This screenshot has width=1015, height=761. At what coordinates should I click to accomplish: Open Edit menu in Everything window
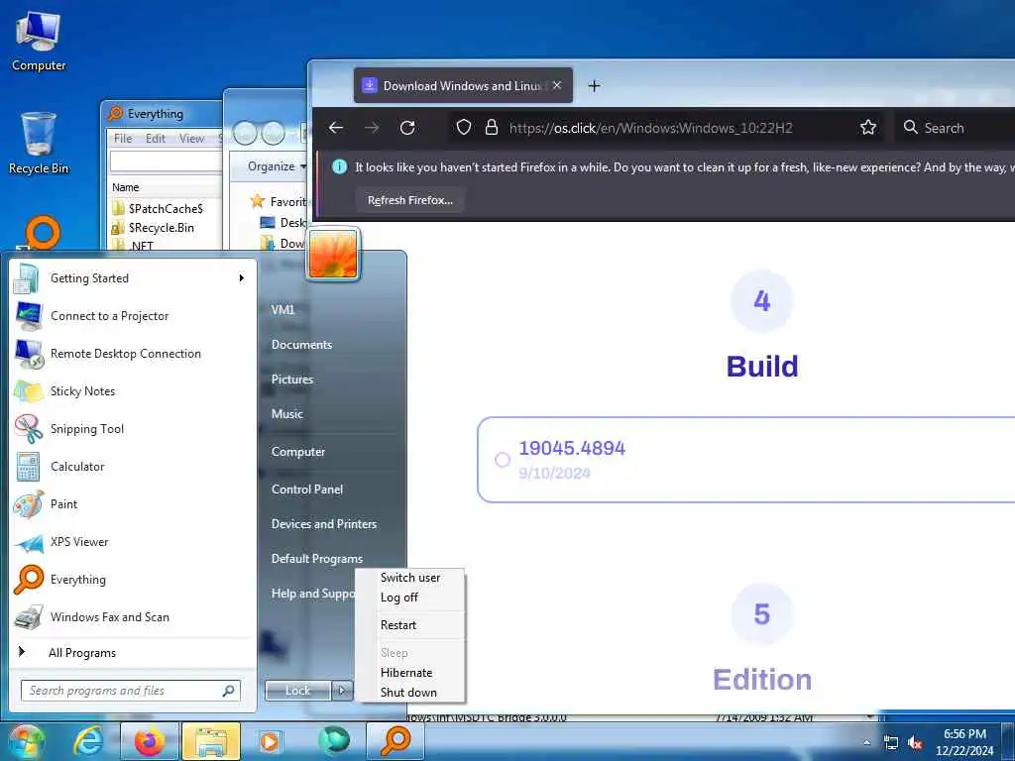tap(156, 139)
